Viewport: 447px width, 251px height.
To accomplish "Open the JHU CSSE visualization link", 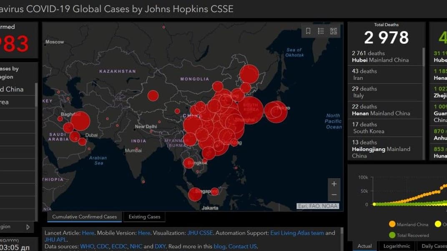I will point(201,233).
